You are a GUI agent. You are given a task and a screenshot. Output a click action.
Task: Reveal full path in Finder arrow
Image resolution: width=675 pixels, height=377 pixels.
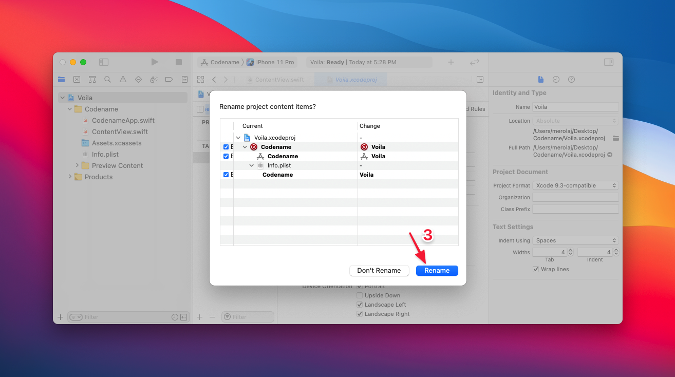point(610,155)
